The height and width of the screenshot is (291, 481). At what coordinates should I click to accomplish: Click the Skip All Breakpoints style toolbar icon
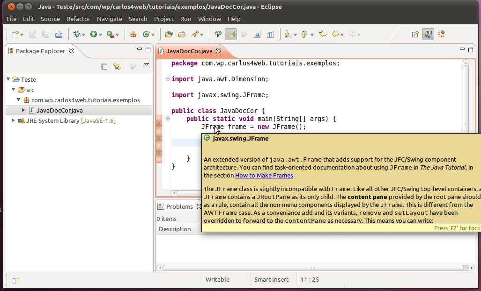pos(218,34)
